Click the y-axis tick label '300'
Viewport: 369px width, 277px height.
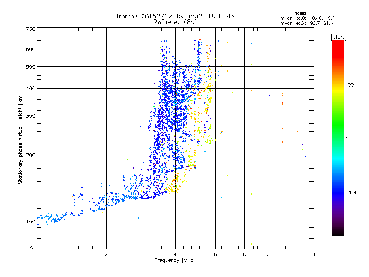point(30,116)
